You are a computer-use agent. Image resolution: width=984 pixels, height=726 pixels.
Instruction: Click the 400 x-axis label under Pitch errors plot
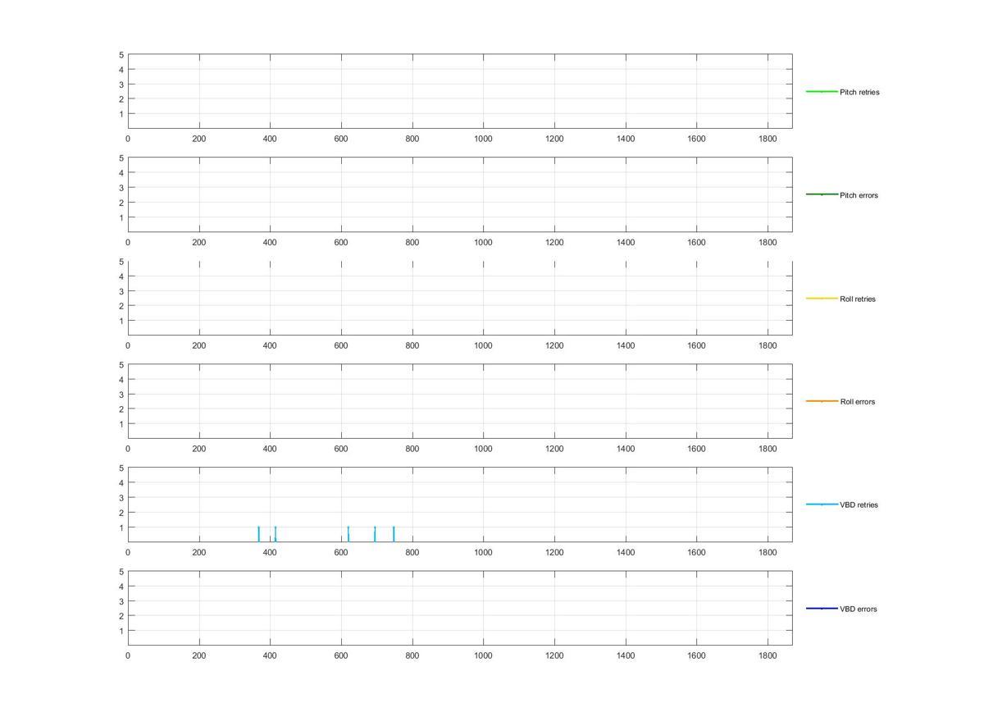tap(270, 243)
